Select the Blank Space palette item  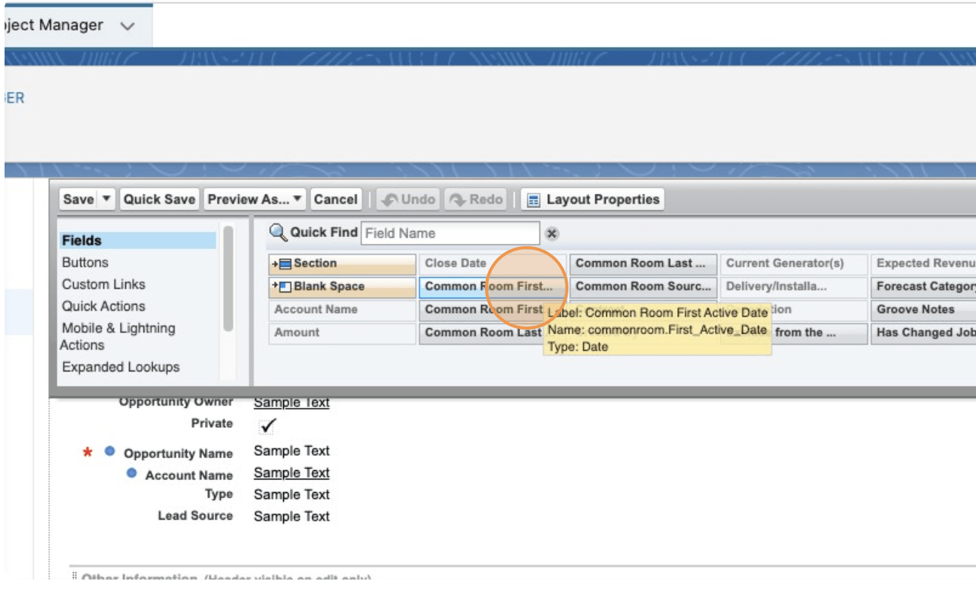(342, 286)
